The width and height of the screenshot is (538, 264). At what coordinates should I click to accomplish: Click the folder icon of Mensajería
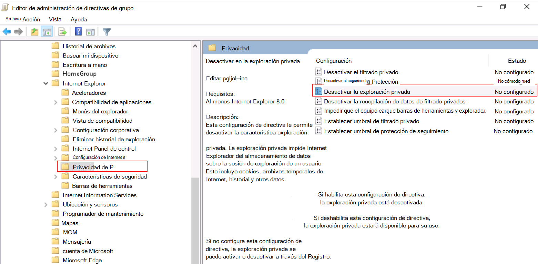tap(55, 241)
